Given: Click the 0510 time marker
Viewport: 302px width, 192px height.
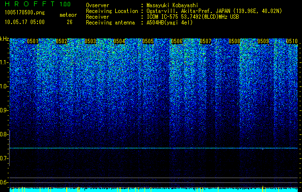Looking at the screenshot, I should pyautogui.click(x=292, y=41).
